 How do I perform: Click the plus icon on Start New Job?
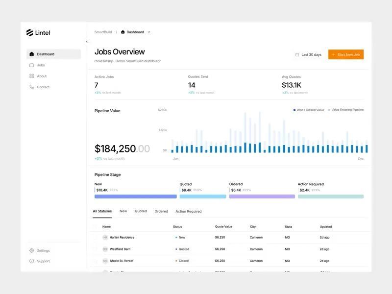pos(333,54)
